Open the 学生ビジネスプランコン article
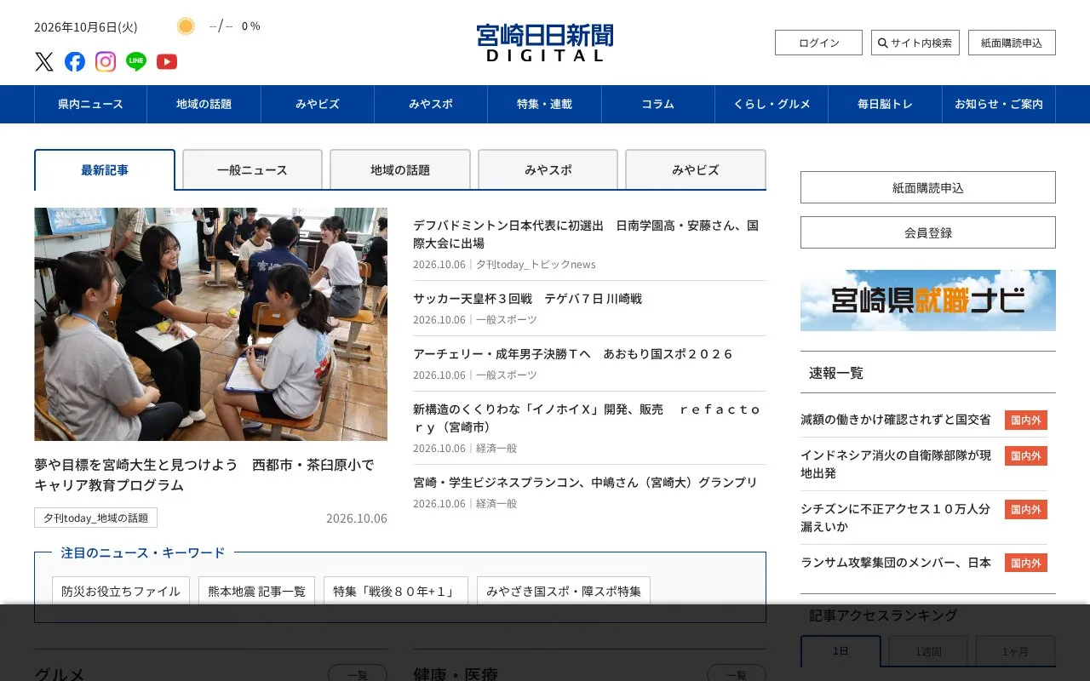Screen dimensions: 1090x681 click(x=585, y=483)
